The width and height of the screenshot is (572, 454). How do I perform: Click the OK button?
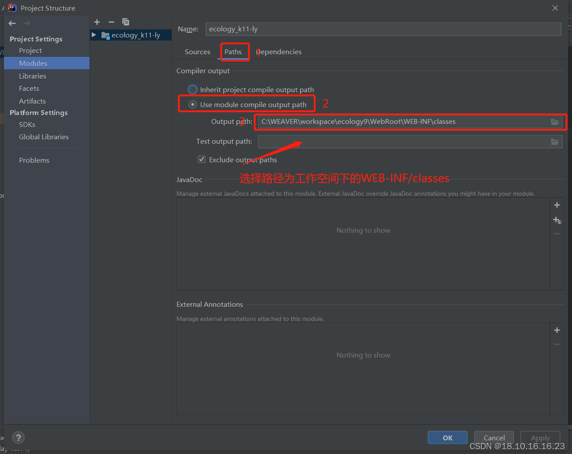448,437
